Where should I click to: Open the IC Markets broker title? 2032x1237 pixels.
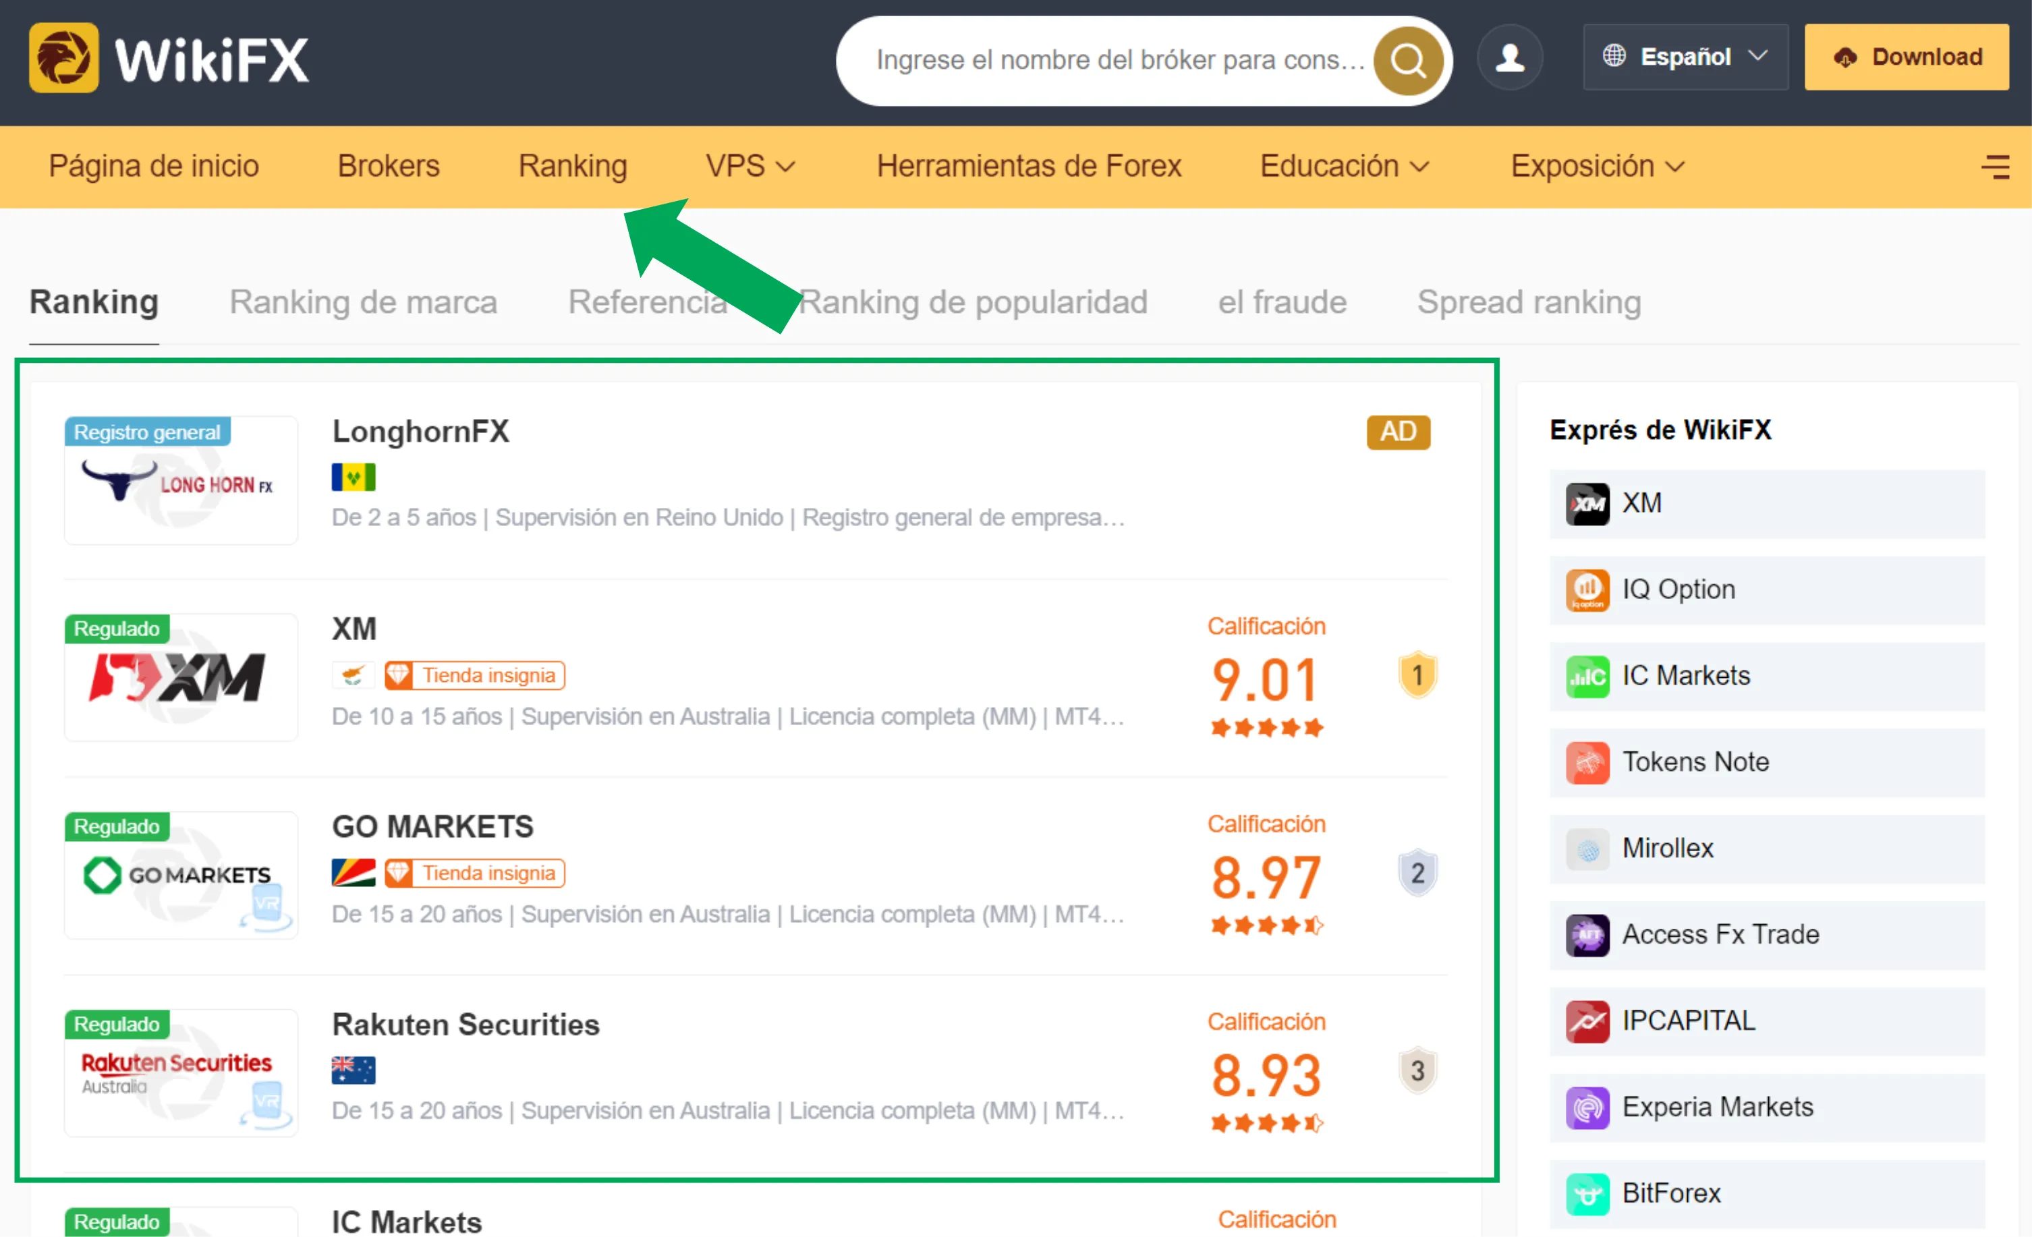[407, 1221]
